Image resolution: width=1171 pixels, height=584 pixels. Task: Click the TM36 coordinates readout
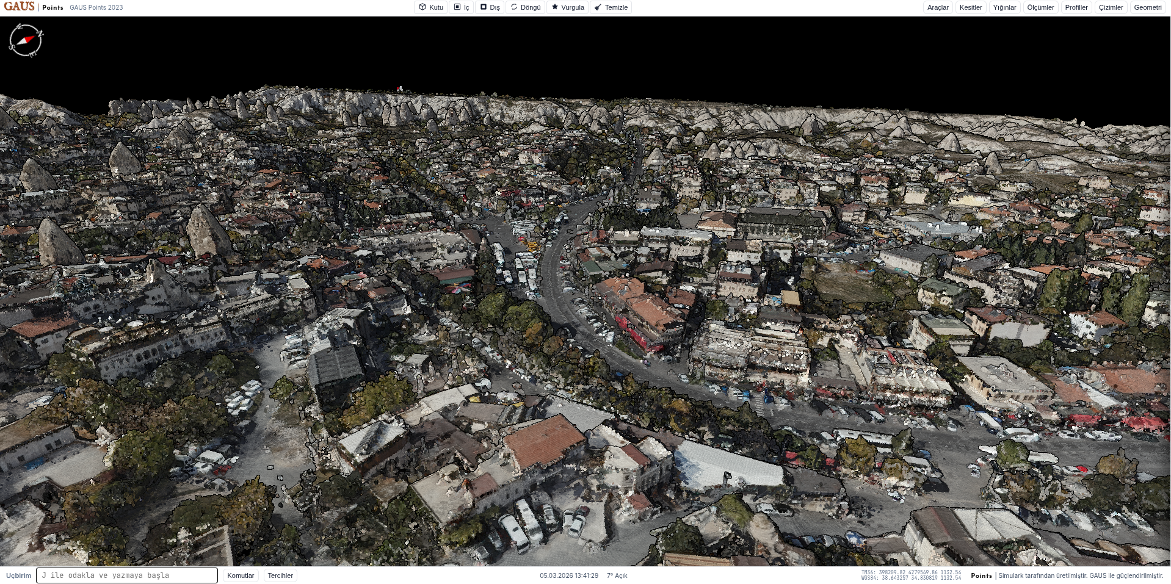click(x=911, y=573)
